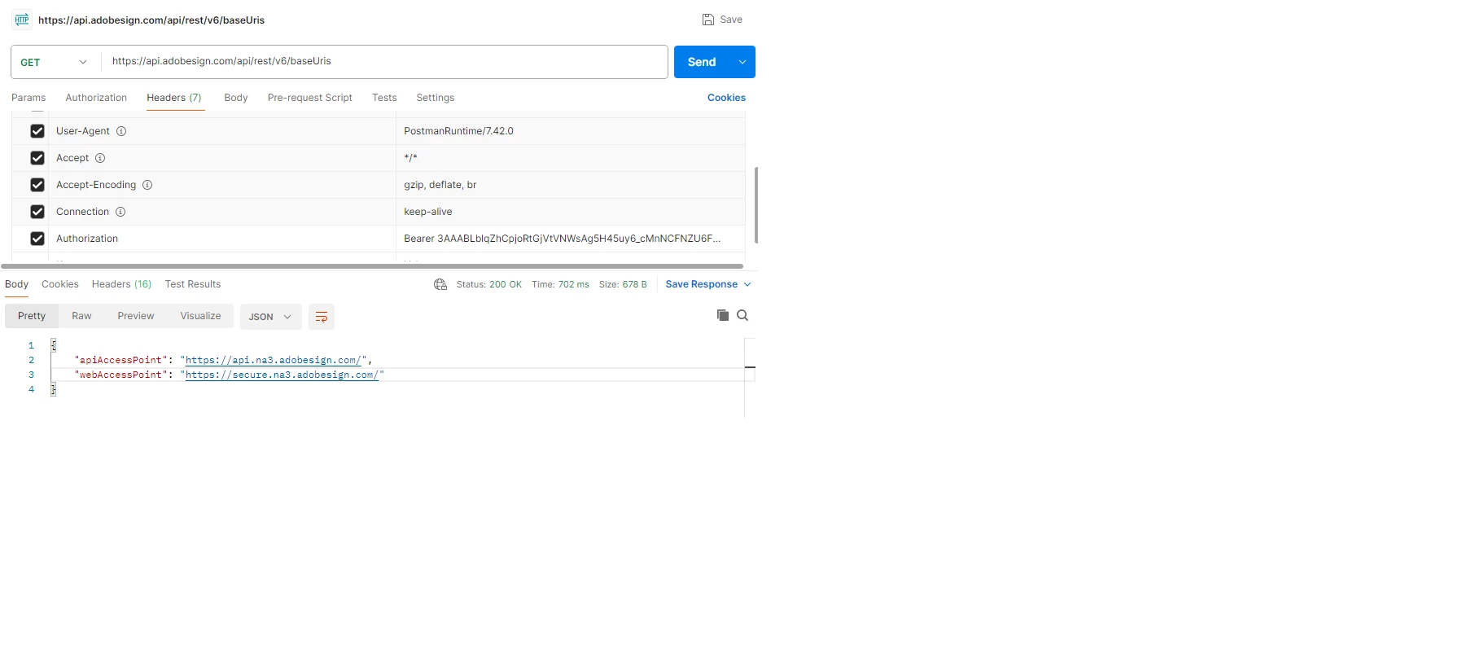The width and height of the screenshot is (1476, 658).
Task: Open the secure.na3.adobesign.com link
Action: pos(282,375)
